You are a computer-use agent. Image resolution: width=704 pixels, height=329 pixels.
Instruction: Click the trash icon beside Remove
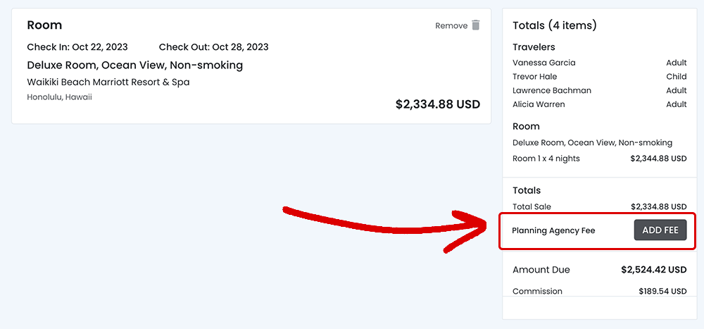pyautogui.click(x=476, y=25)
